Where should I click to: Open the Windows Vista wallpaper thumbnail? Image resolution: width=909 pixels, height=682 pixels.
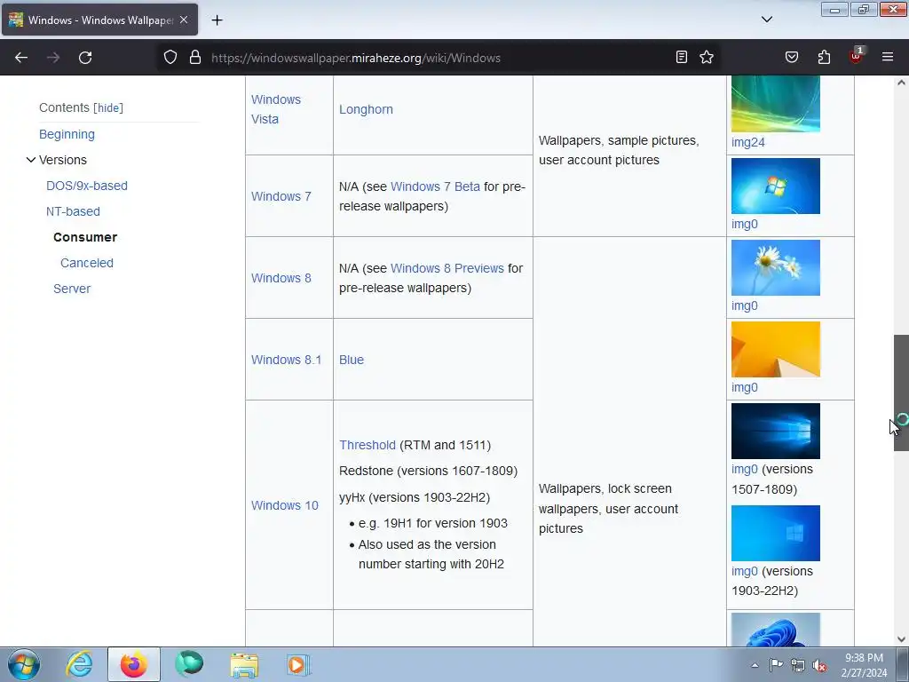point(776,105)
